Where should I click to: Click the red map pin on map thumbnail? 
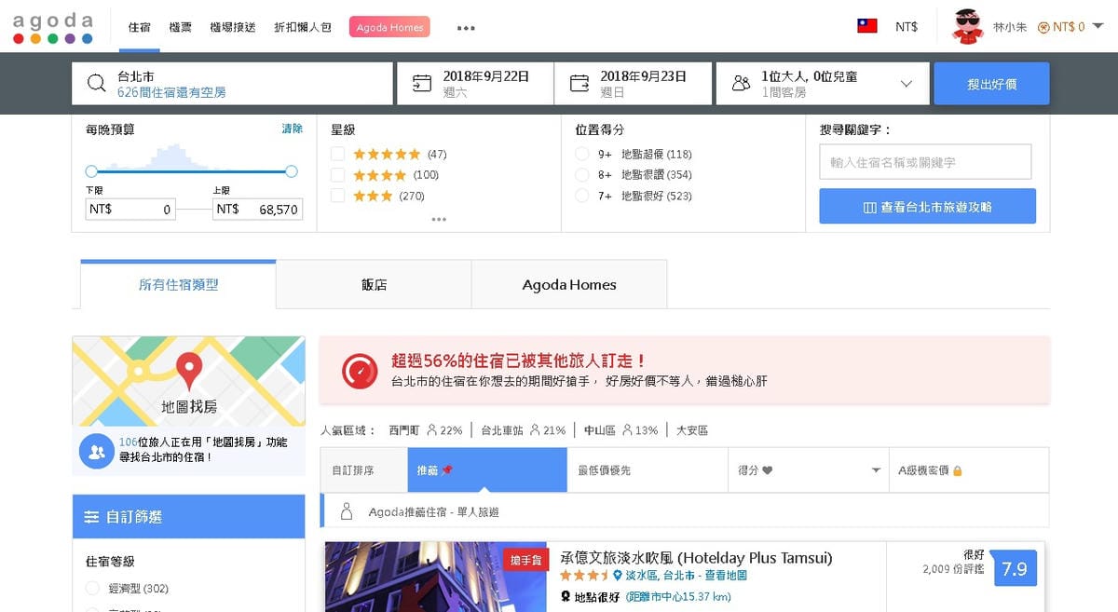[x=189, y=371]
